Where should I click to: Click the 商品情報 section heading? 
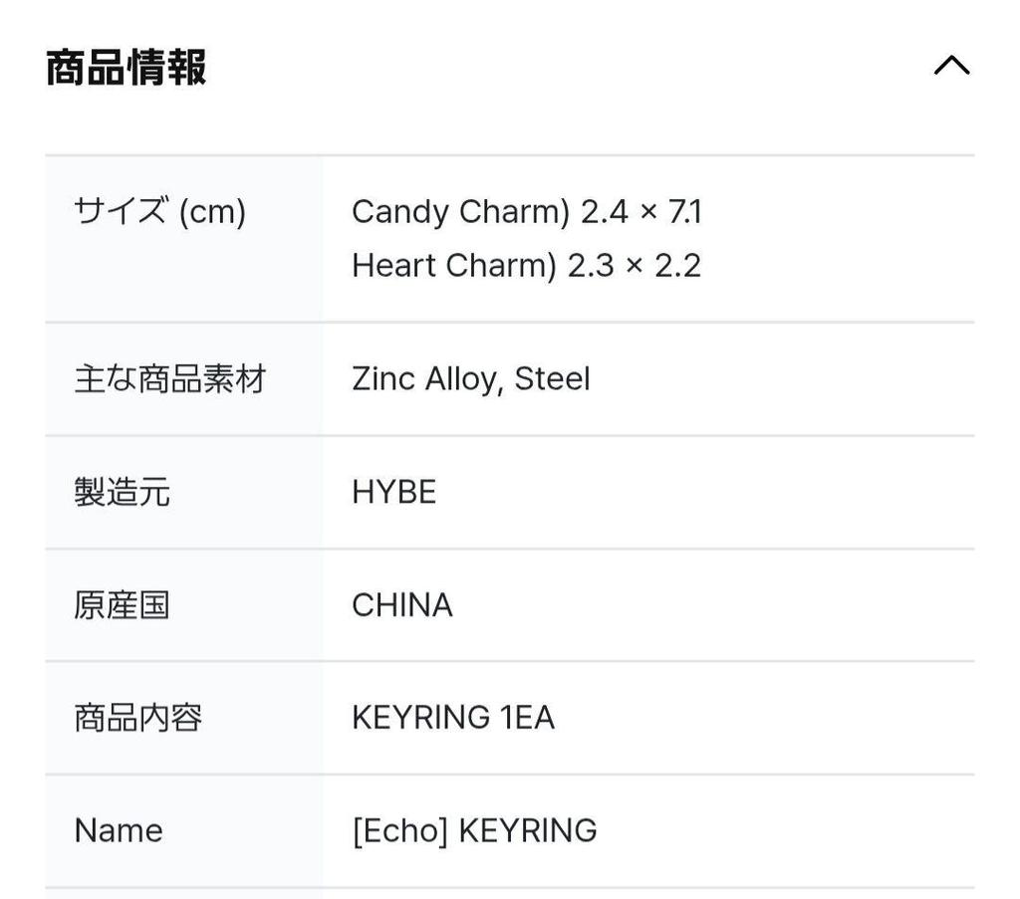pos(127,68)
